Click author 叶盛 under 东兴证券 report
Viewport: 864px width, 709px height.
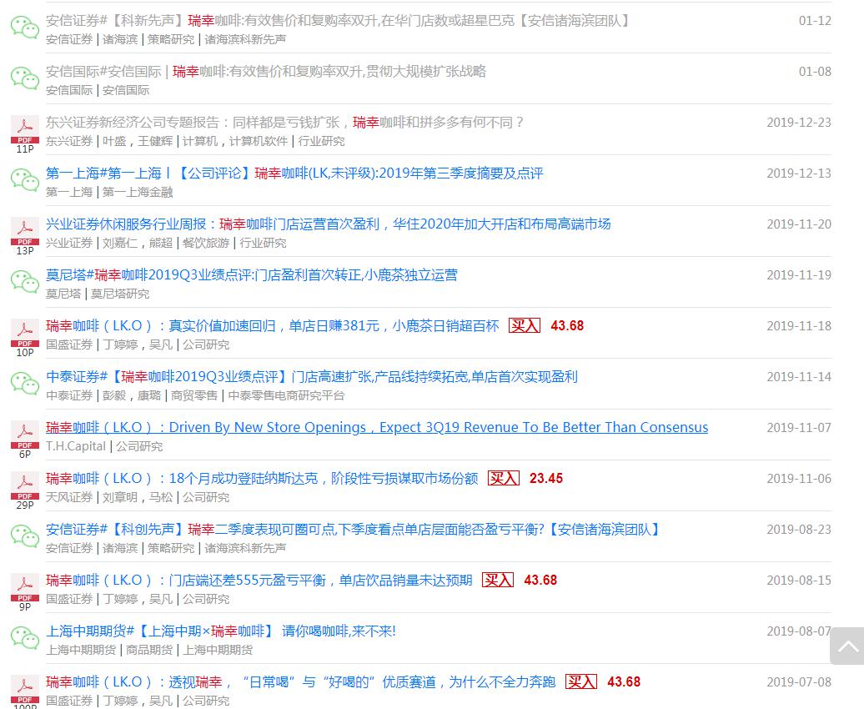pos(114,141)
